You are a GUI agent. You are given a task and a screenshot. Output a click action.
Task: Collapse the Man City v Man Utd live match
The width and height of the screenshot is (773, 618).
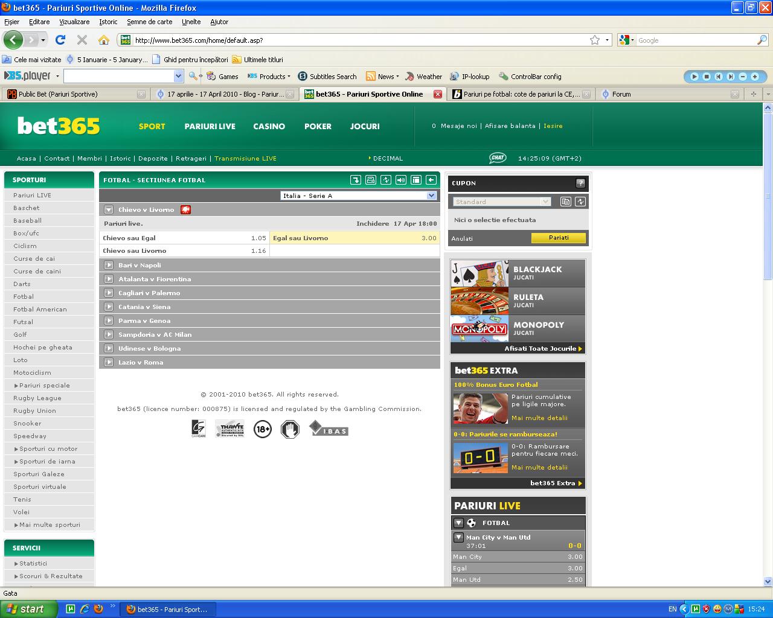click(458, 537)
